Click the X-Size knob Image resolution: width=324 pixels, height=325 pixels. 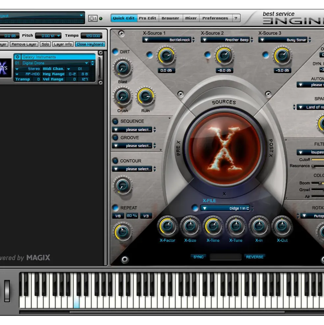(x=190, y=226)
